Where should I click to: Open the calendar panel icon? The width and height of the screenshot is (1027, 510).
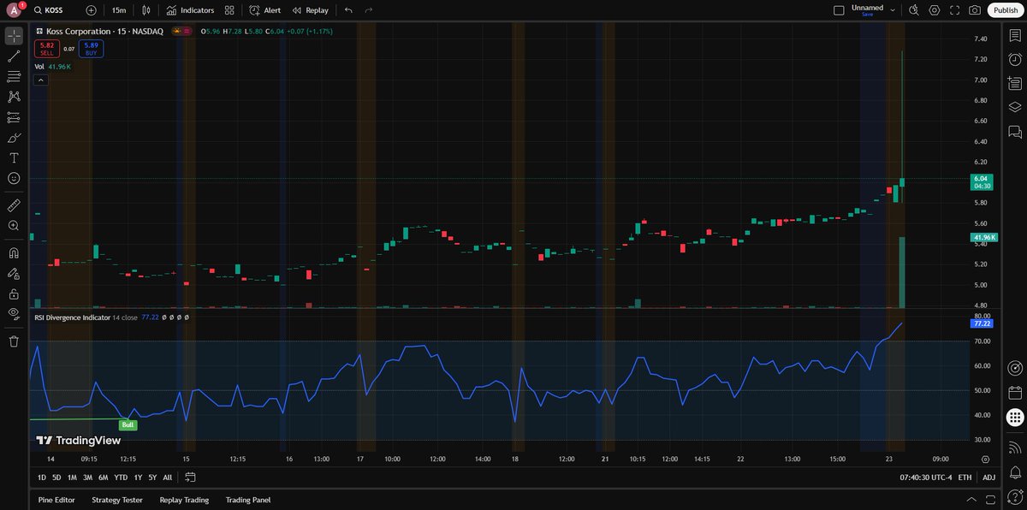click(x=1015, y=393)
